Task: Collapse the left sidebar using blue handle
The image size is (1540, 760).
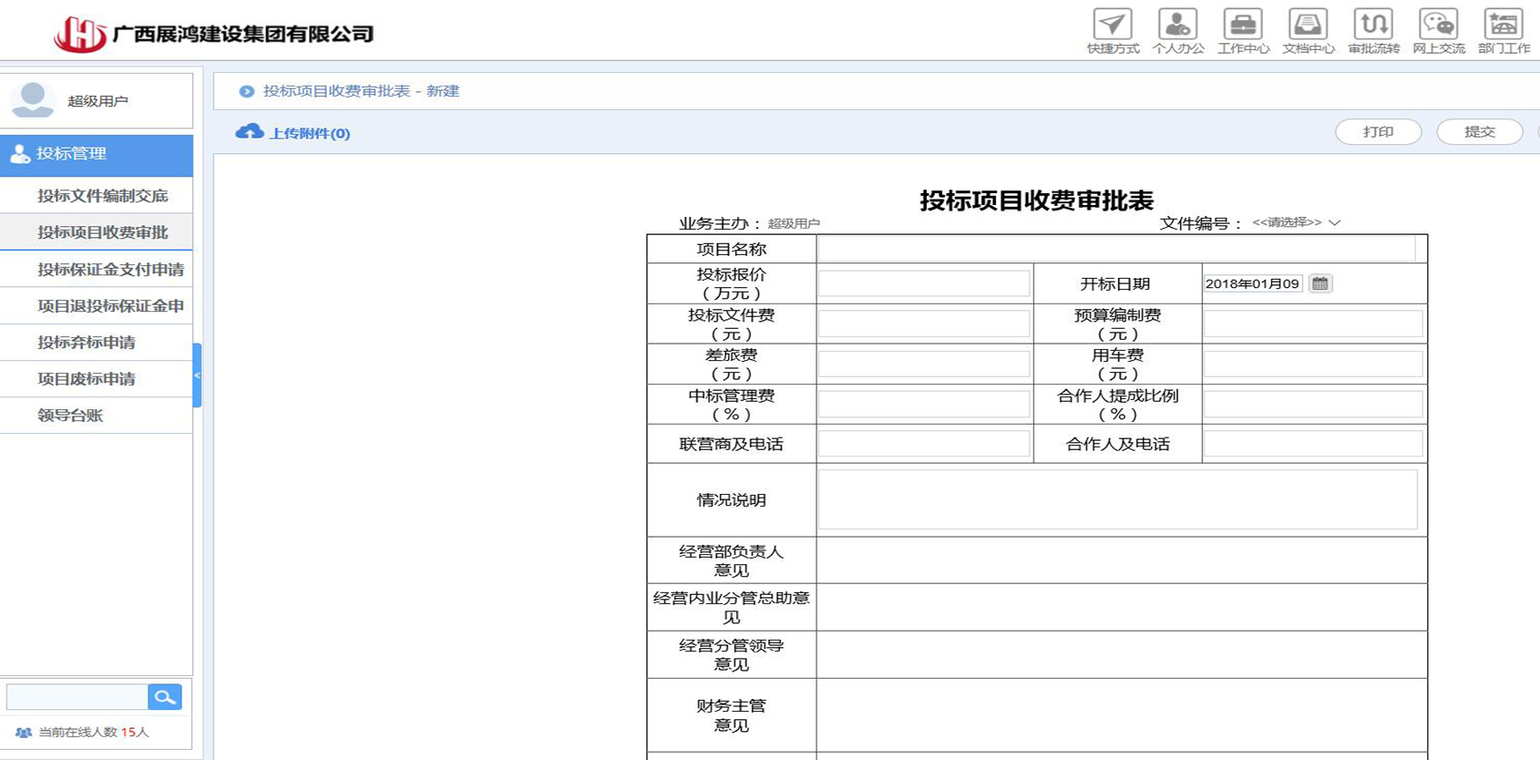Action: coord(197,375)
